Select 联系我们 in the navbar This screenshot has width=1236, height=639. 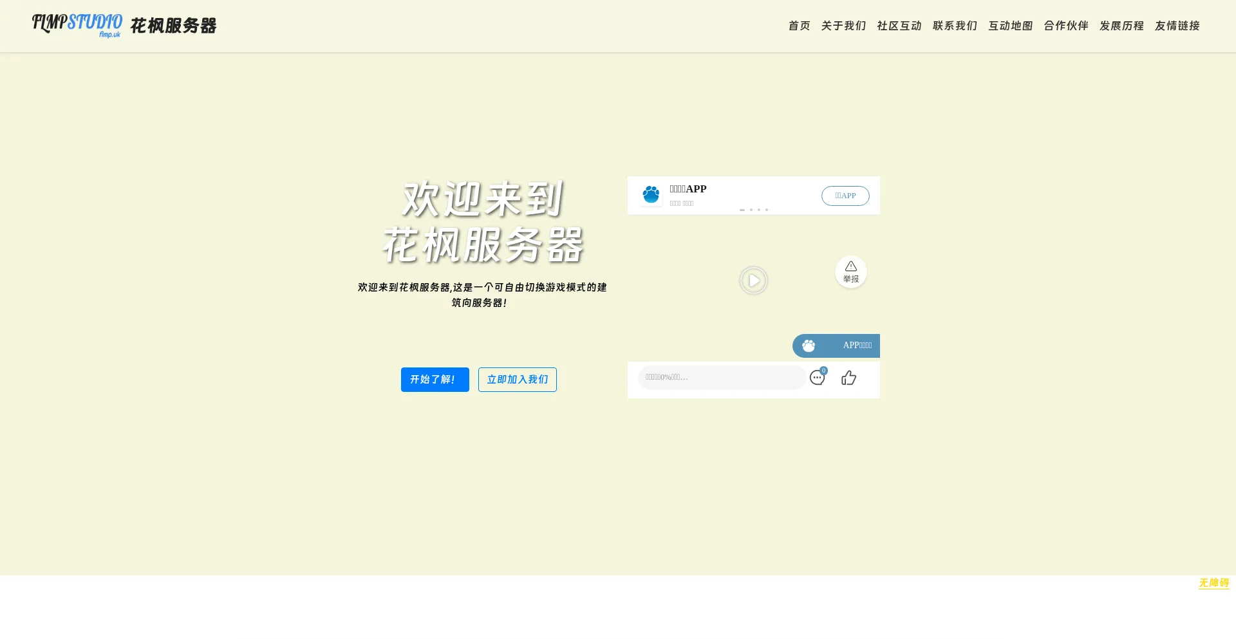point(955,26)
